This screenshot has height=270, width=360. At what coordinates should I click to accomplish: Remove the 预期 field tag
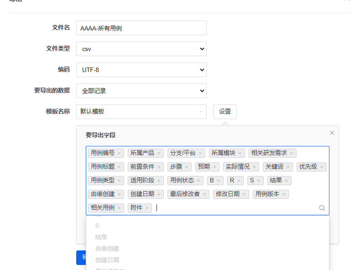coord(214,167)
